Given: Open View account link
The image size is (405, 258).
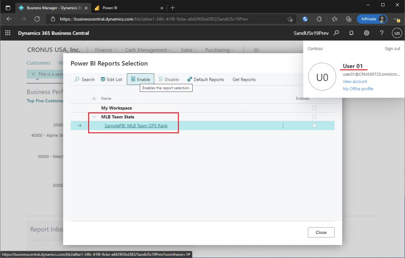Looking at the screenshot, I should [355, 81].
